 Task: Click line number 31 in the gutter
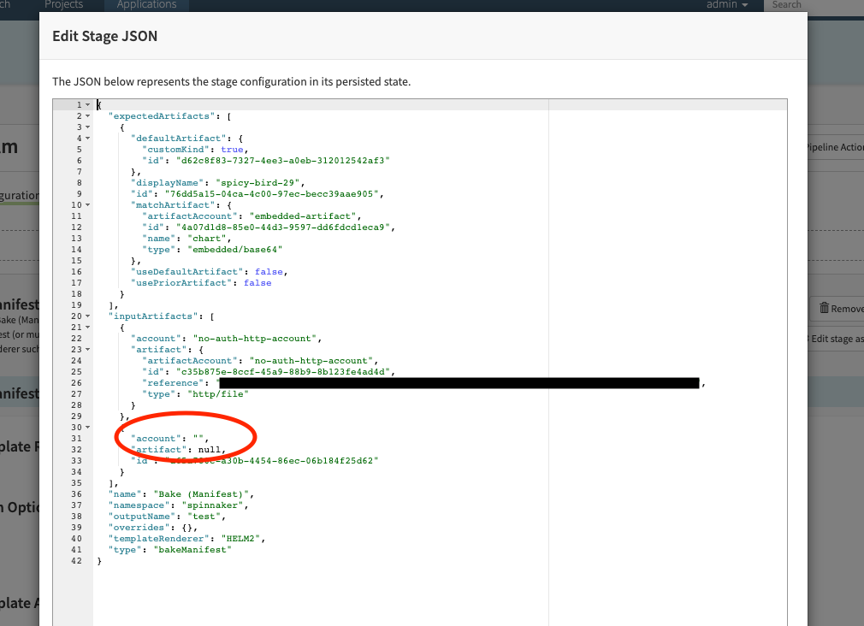coord(76,438)
